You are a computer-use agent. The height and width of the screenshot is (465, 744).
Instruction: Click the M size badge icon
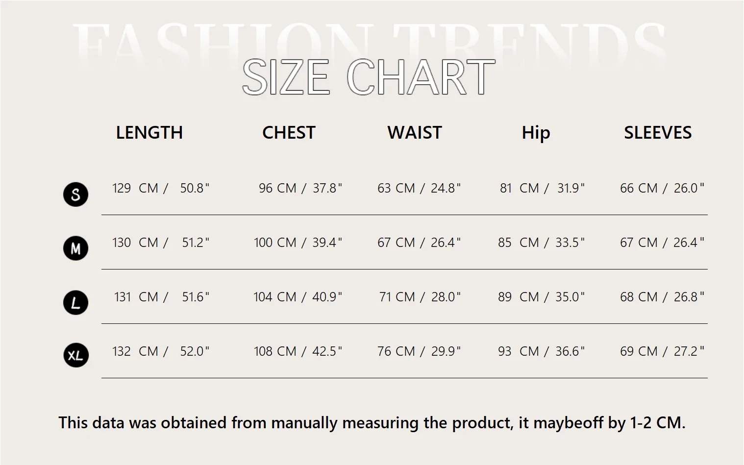point(75,248)
